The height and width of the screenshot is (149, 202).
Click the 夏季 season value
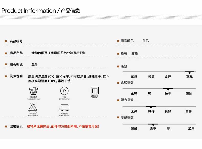[x=134, y=54]
